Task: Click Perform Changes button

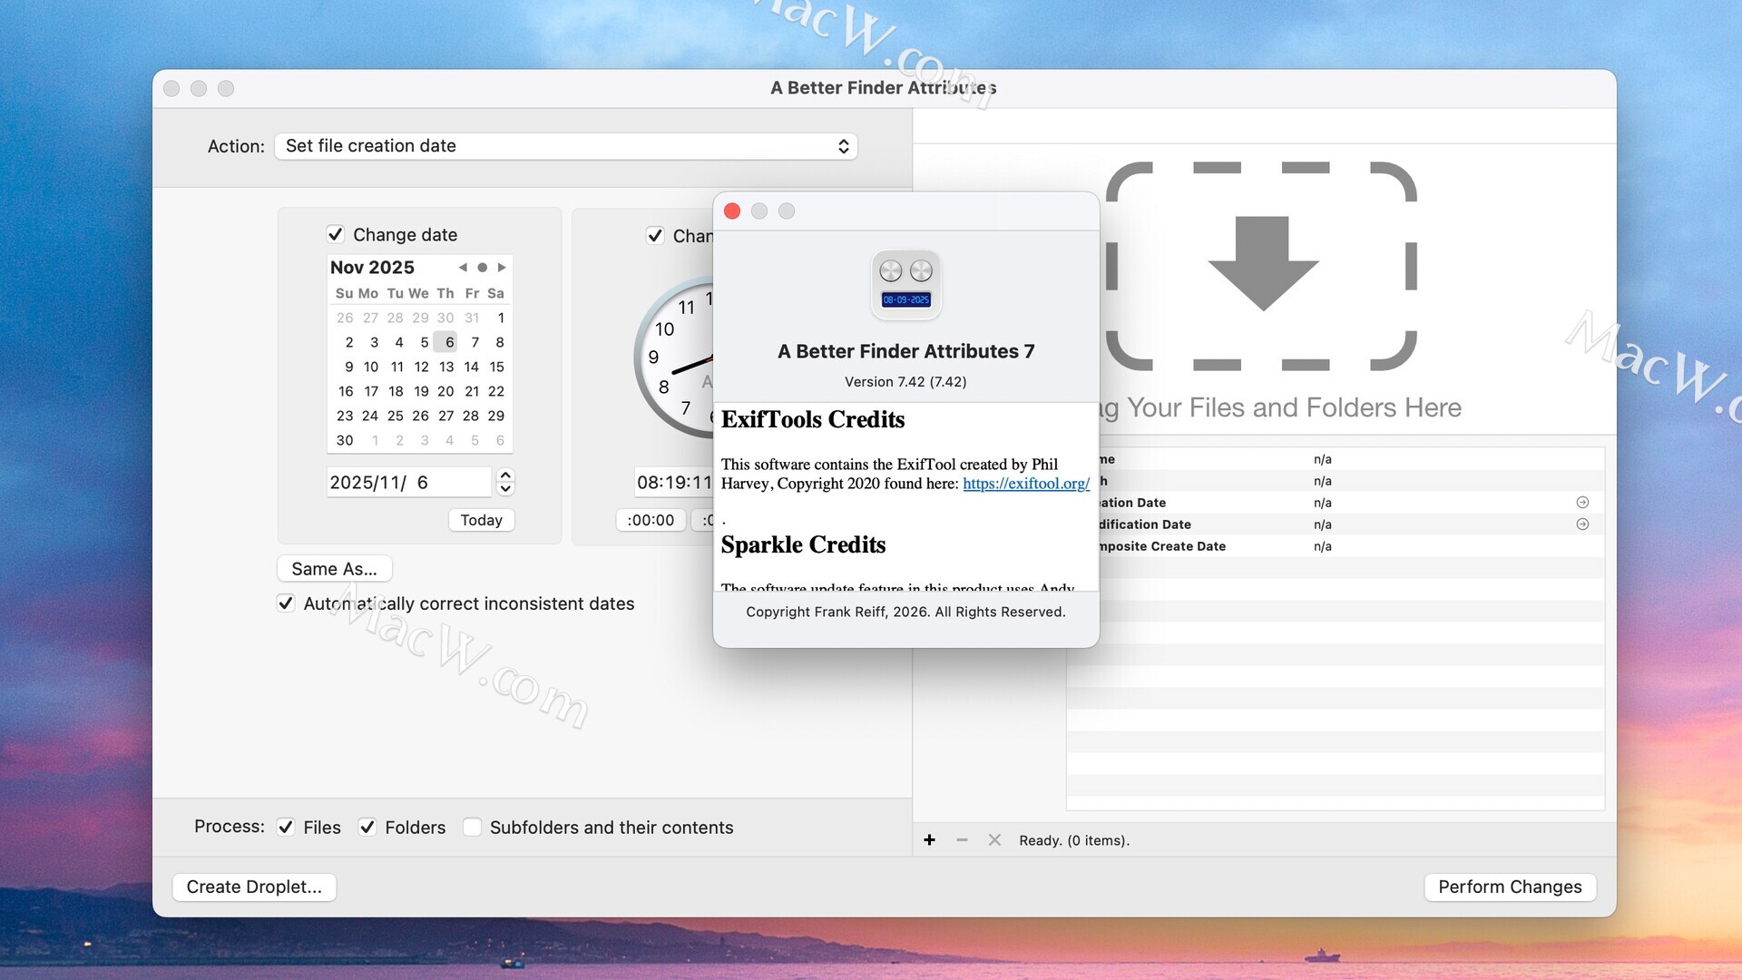Action: tap(1509, 887)
